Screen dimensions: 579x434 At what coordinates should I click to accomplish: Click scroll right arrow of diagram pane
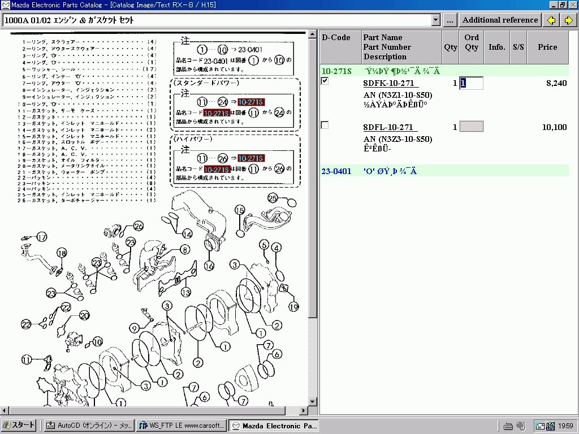coord(304,410)
